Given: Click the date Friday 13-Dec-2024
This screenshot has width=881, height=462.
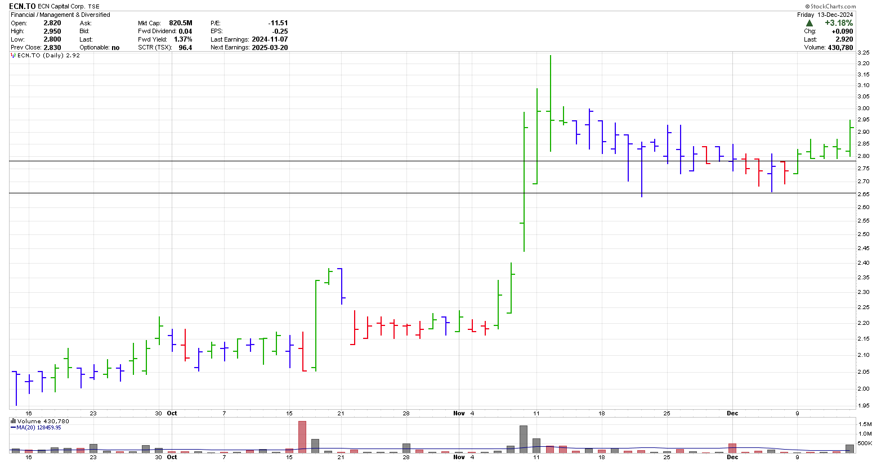Looking at the screenshot, I should 825,15.
